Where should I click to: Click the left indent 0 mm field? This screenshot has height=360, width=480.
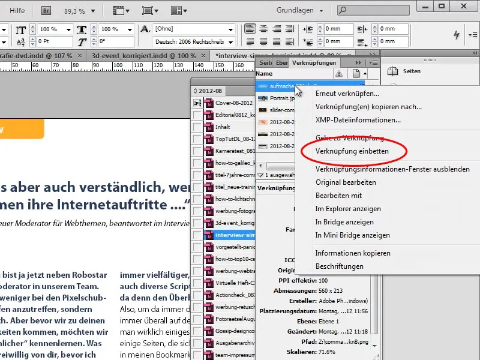tap(338, 29)
